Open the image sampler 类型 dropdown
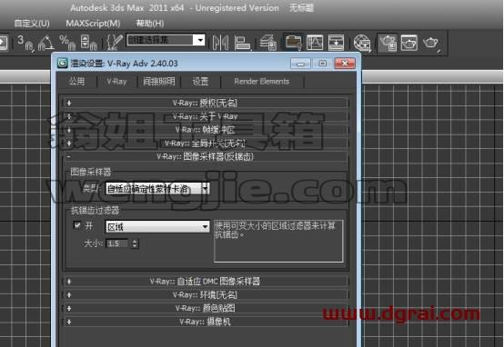Viewport: 504px width, 347px height. [157, 189]
